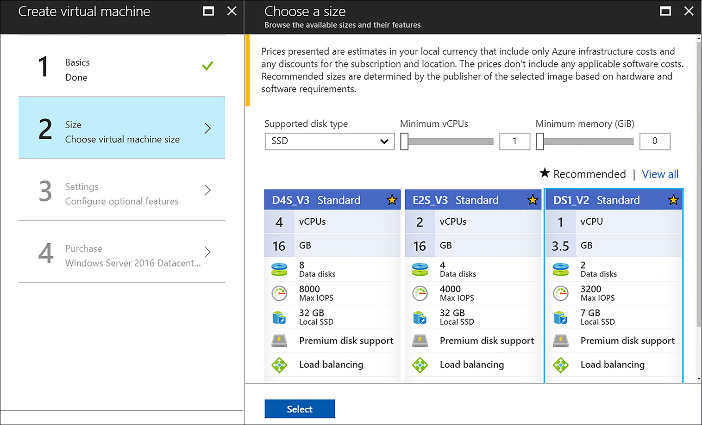Open the Supported disk type SSD dropdown

[330, 142]
